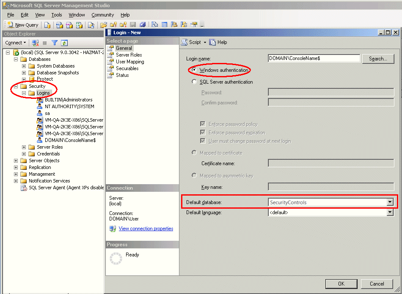Screen dimensions: 402x294
Task: Click the Certificate name field
Action: tap(331, 163)
